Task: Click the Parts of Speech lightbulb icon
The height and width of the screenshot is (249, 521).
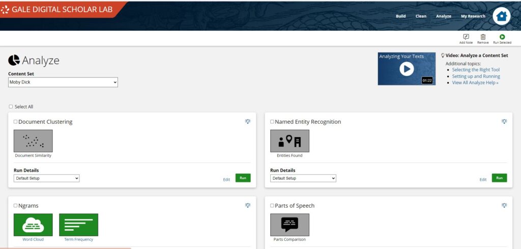Action: [504, 205]
